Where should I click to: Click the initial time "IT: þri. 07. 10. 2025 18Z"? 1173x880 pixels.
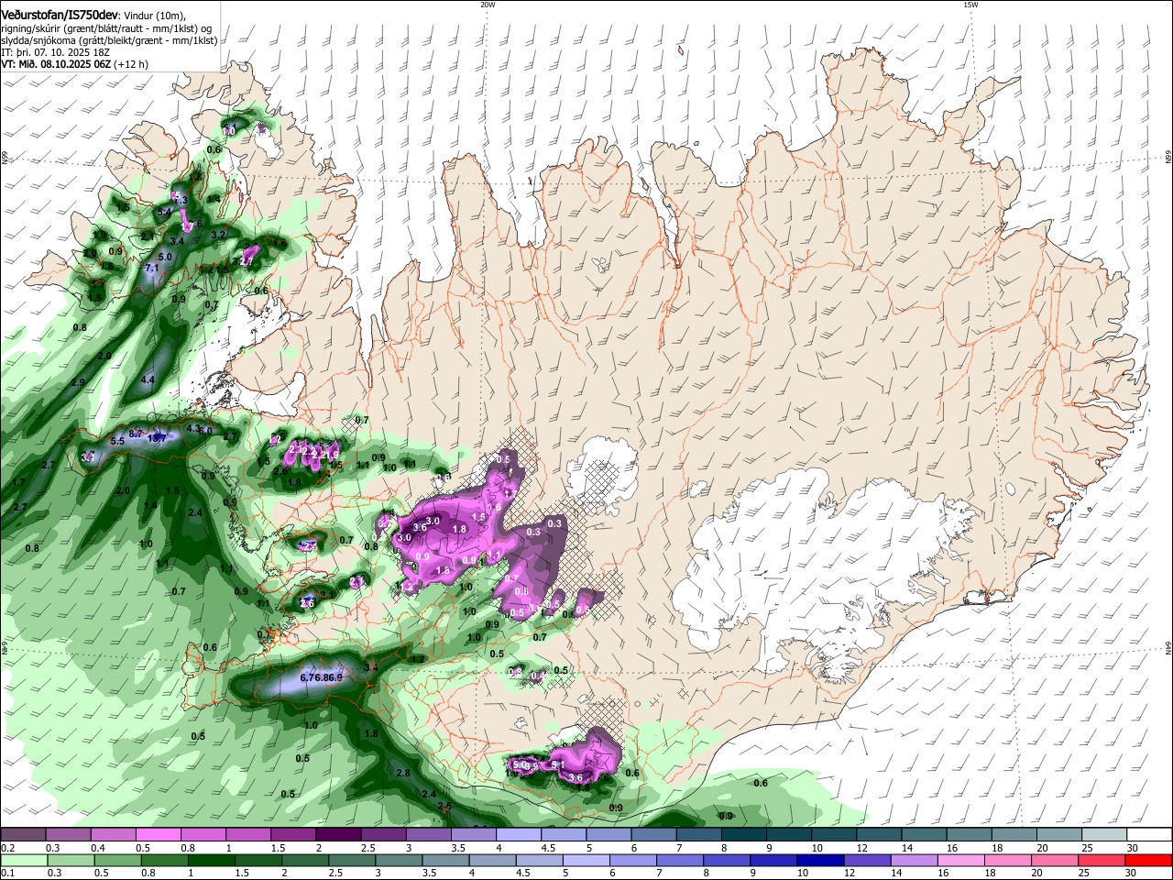coord(55,52)
